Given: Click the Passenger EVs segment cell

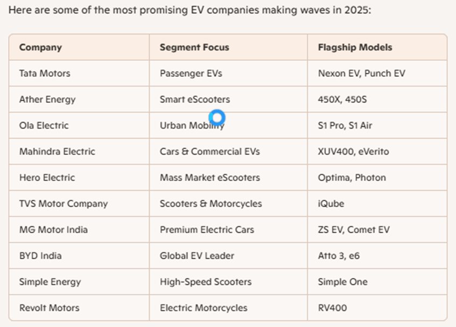Looking at the screenshot, I should point(191,73).
